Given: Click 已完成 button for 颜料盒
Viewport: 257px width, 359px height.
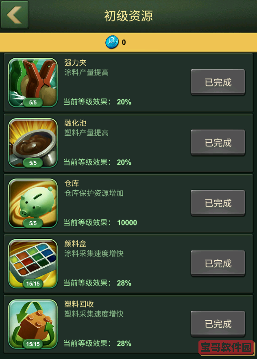Looking at the screenshot, I should coord(218,263).
